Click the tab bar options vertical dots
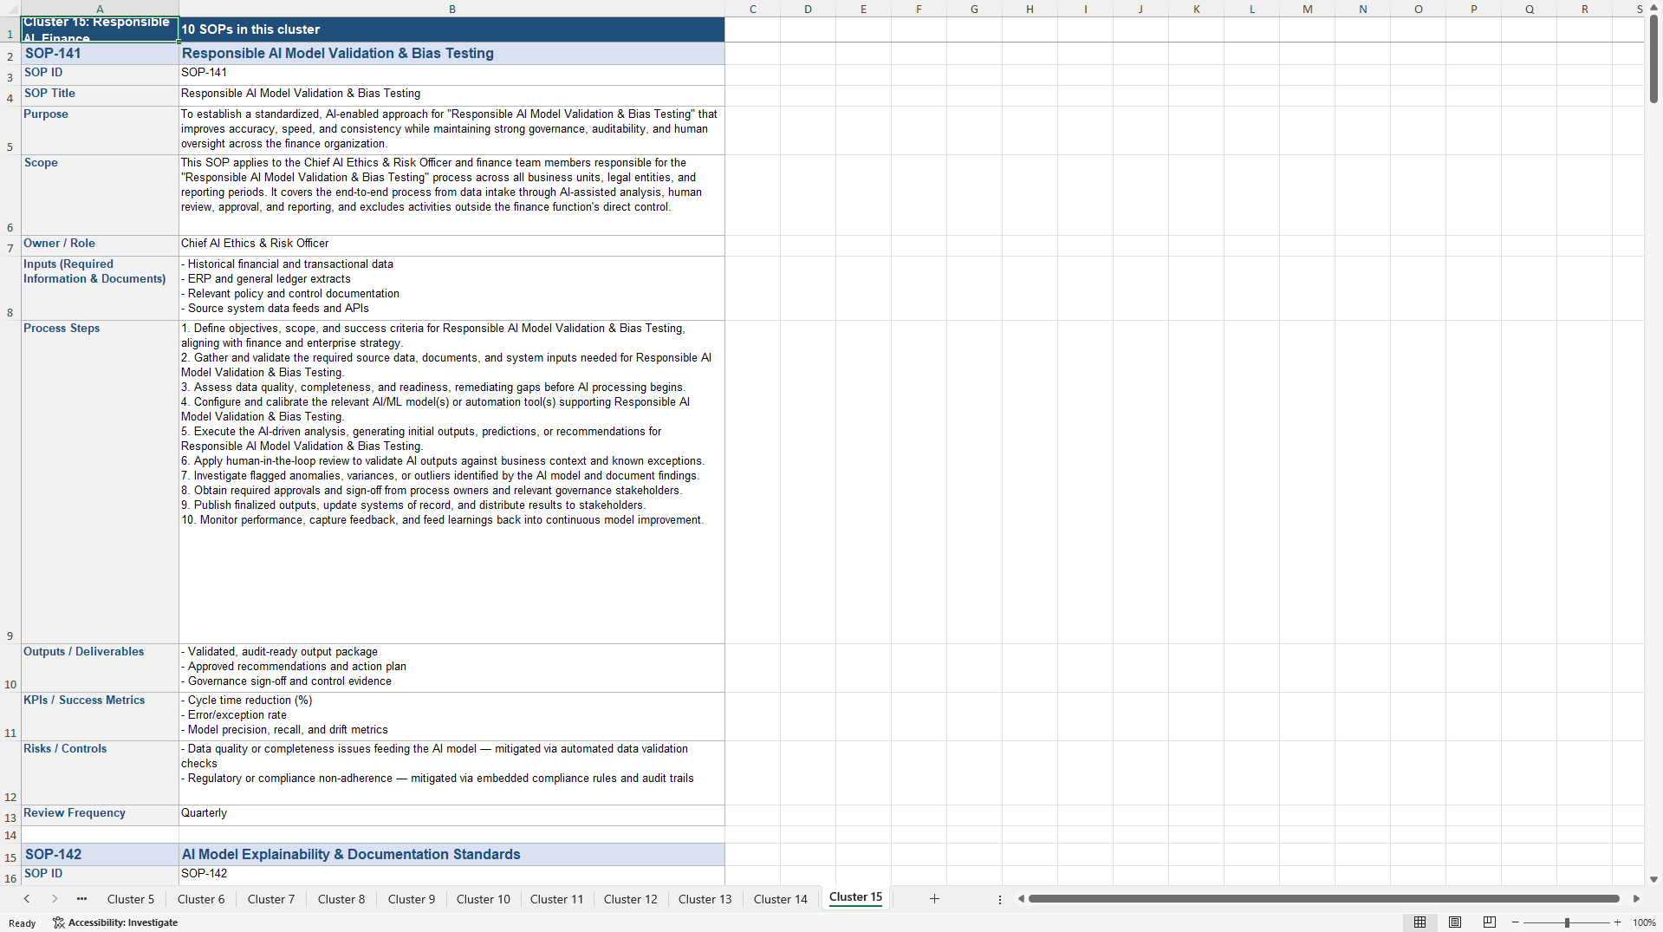This screenshot has width=1663, height=932. click(1000, 899)
